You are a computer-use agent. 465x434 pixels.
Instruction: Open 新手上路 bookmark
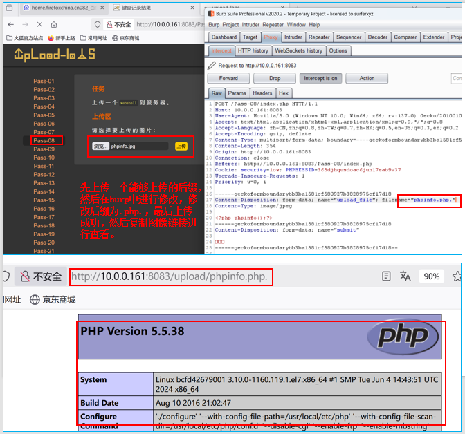(62, 38)
